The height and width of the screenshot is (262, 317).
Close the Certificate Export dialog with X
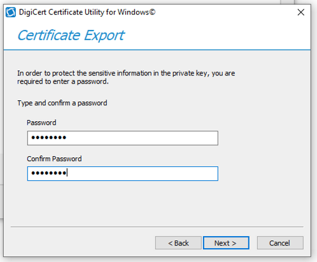[x=301, y=12]
